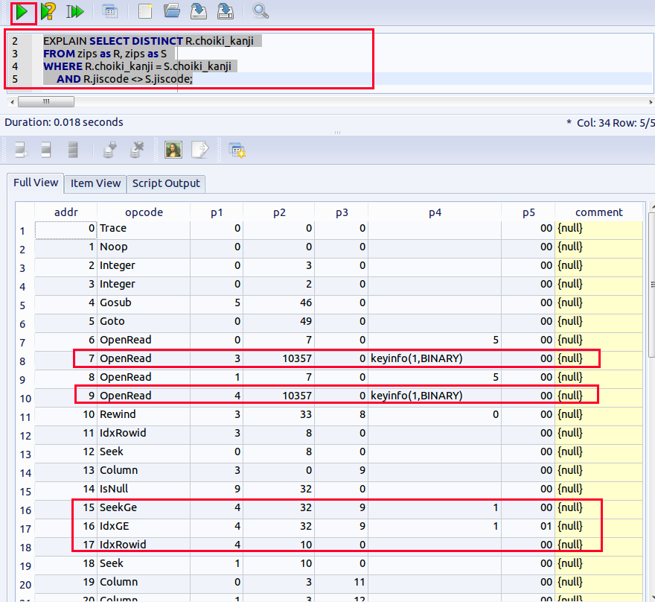This screenshot has height=602, width=655.
Task: Select the Noop opcode cell
Action: 144,247
